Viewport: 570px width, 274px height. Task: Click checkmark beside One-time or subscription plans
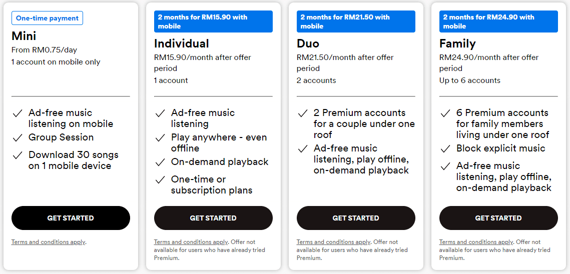pos(160,179)
